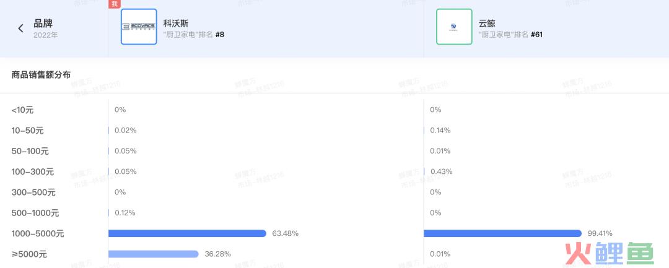Click the 火鲤鱼 watermark logo
669x268 pixels.
(610, 254)
